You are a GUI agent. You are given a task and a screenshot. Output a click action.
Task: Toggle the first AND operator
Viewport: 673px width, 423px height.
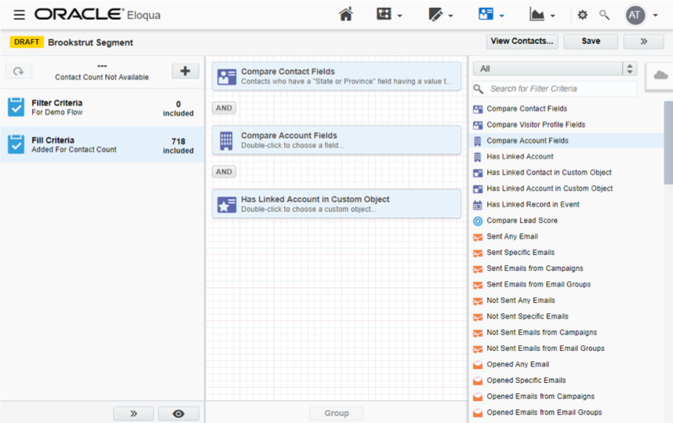[x=224, y=108]
